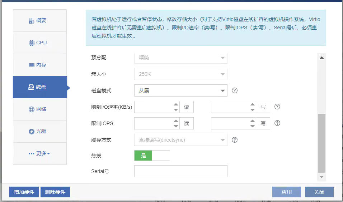343x202 pixels.
Task: Click the 读 label beside 限制IOPS
Action: [187, 123]
